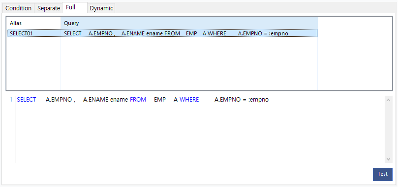The image size is (398, 187).
Task: Click the WHERE keyword in the SQL editor
Action: pyautogui.click(x=189, y=100)
